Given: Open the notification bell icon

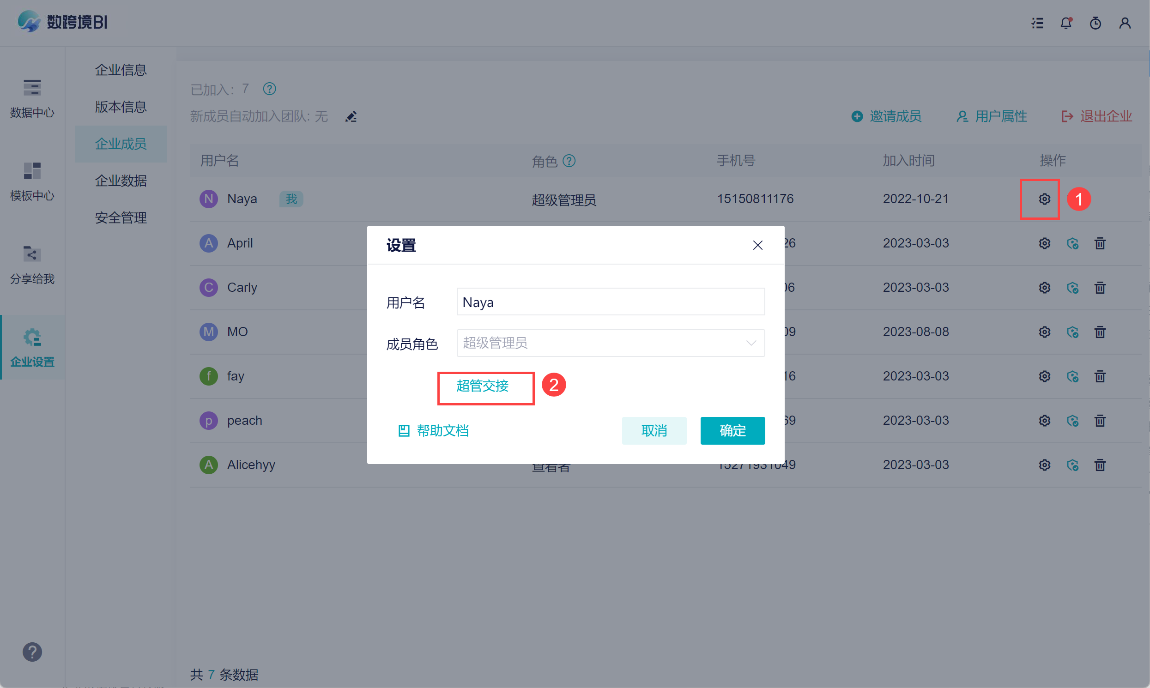Looking at the screenshot, I should (x=1065, y=23).
